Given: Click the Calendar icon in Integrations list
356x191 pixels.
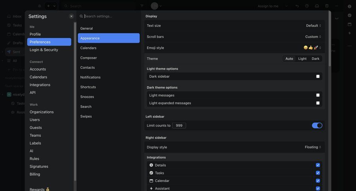Looking at the screenshot, I should [x=151, y=181].
